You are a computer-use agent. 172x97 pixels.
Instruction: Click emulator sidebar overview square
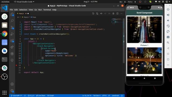168,59
